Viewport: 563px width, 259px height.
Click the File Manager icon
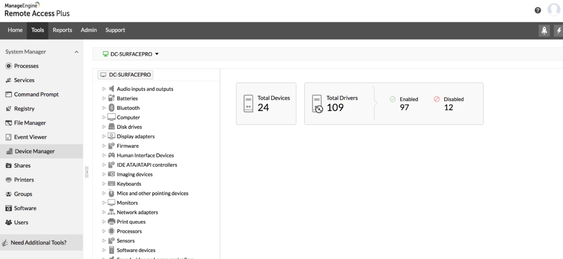(8, 123)
